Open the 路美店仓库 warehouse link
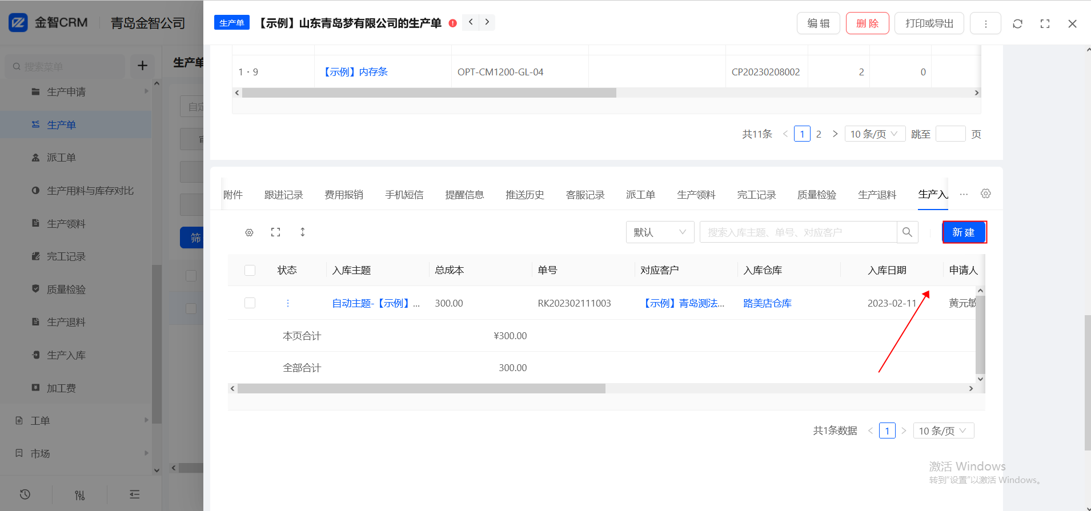 767,303
